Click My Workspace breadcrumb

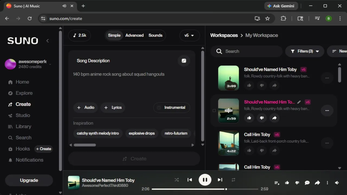click(262, 35)
